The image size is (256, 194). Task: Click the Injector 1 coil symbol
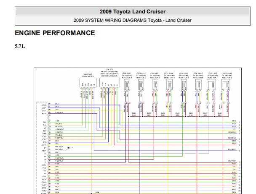coord(127,84)
